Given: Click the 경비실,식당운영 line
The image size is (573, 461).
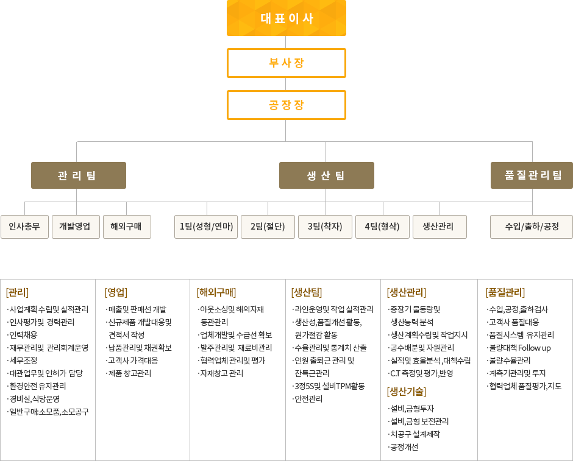Looking at the screenshot, I should pos(34,399).
